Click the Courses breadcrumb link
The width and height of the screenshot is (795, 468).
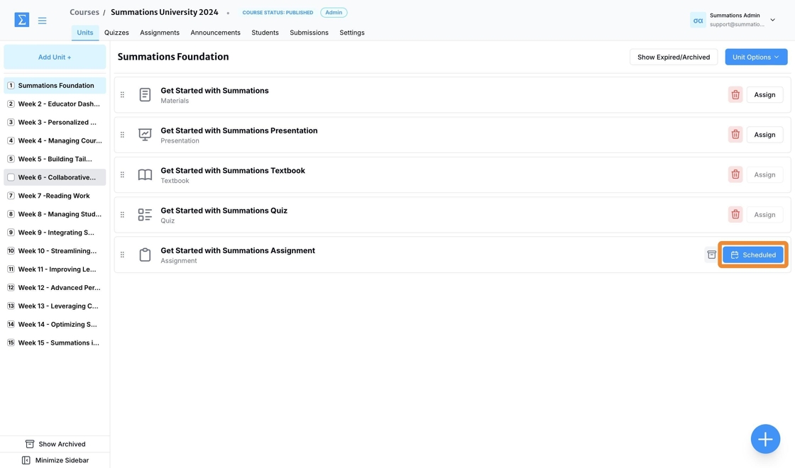point(84,12)
